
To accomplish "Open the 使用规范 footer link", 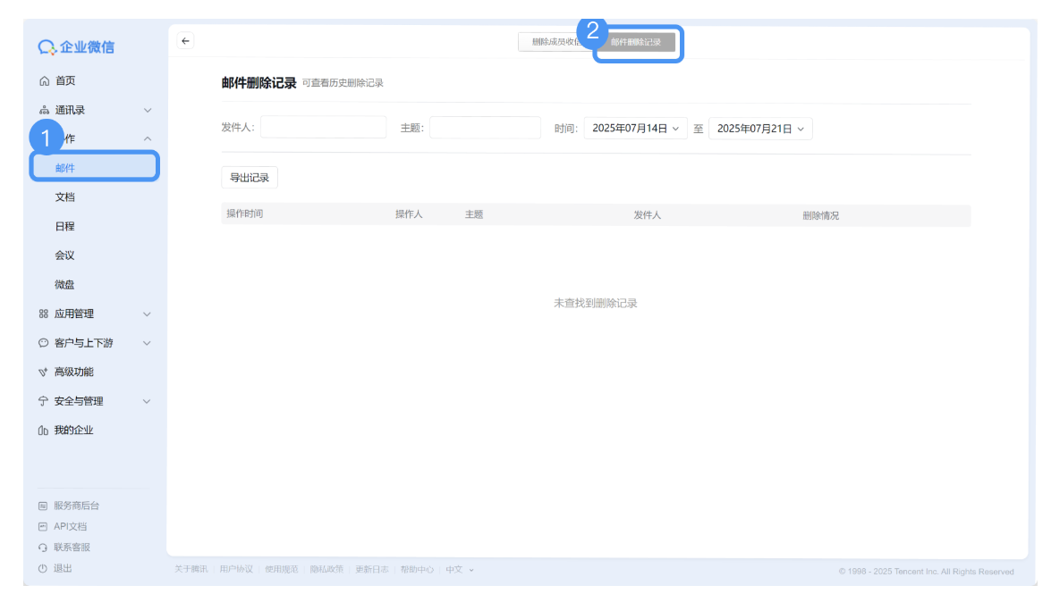I will pyautogui.click(x=282, y=570).
